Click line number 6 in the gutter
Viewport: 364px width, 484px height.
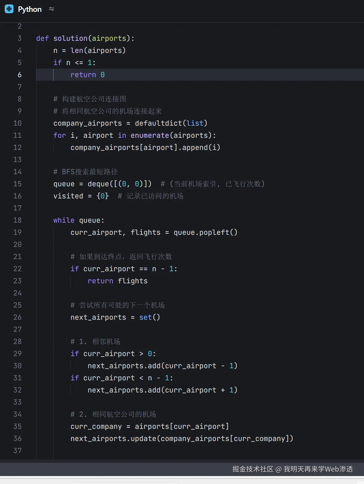(20, 75)
